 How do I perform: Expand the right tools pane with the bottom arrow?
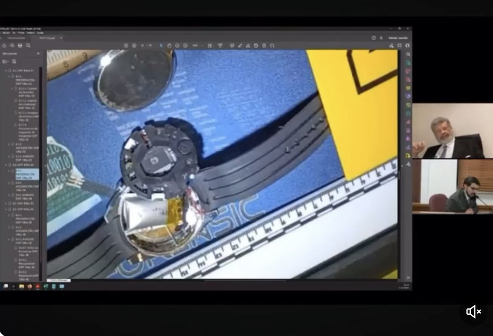[408, 278]
